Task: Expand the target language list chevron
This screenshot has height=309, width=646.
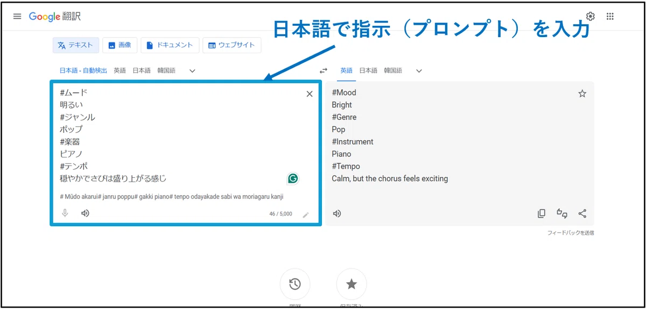Action: tap(419, 70)
